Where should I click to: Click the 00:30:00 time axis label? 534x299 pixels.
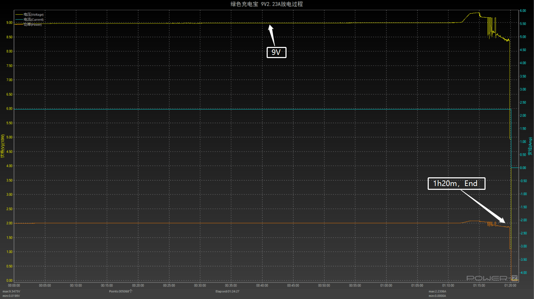(x=200, y=285)
